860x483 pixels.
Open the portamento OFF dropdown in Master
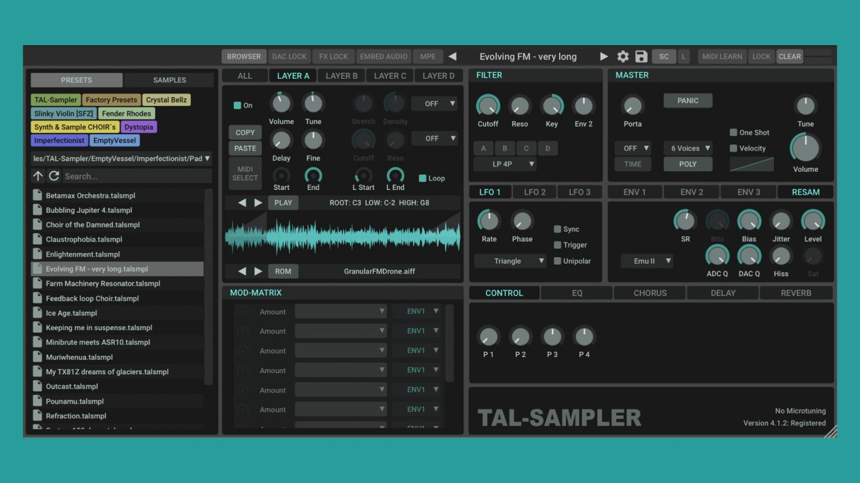click(633, 148)
